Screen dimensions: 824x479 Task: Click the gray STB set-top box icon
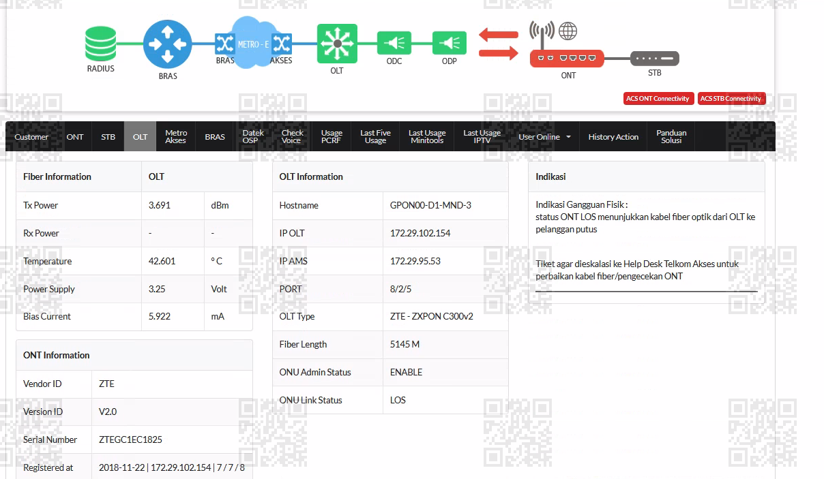pyautogui.click(x=655, y=59)
